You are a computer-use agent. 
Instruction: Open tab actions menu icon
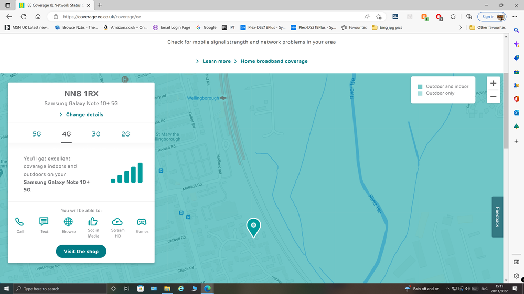8,5
